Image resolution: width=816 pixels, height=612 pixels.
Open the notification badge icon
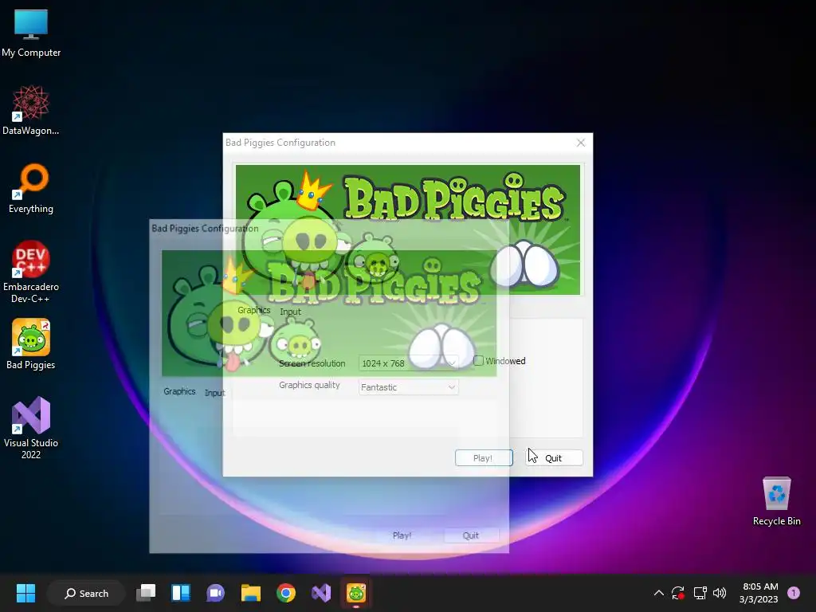click(794, 593)
